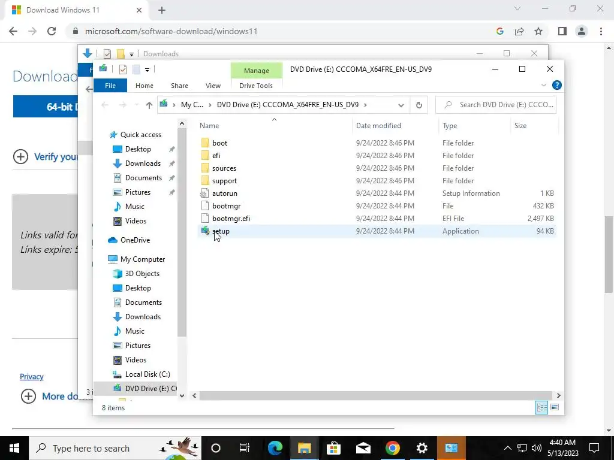Viewport: 614px width, 460px height.
Task: Bookmark this page with the star icon
Action: click(538, 31)
